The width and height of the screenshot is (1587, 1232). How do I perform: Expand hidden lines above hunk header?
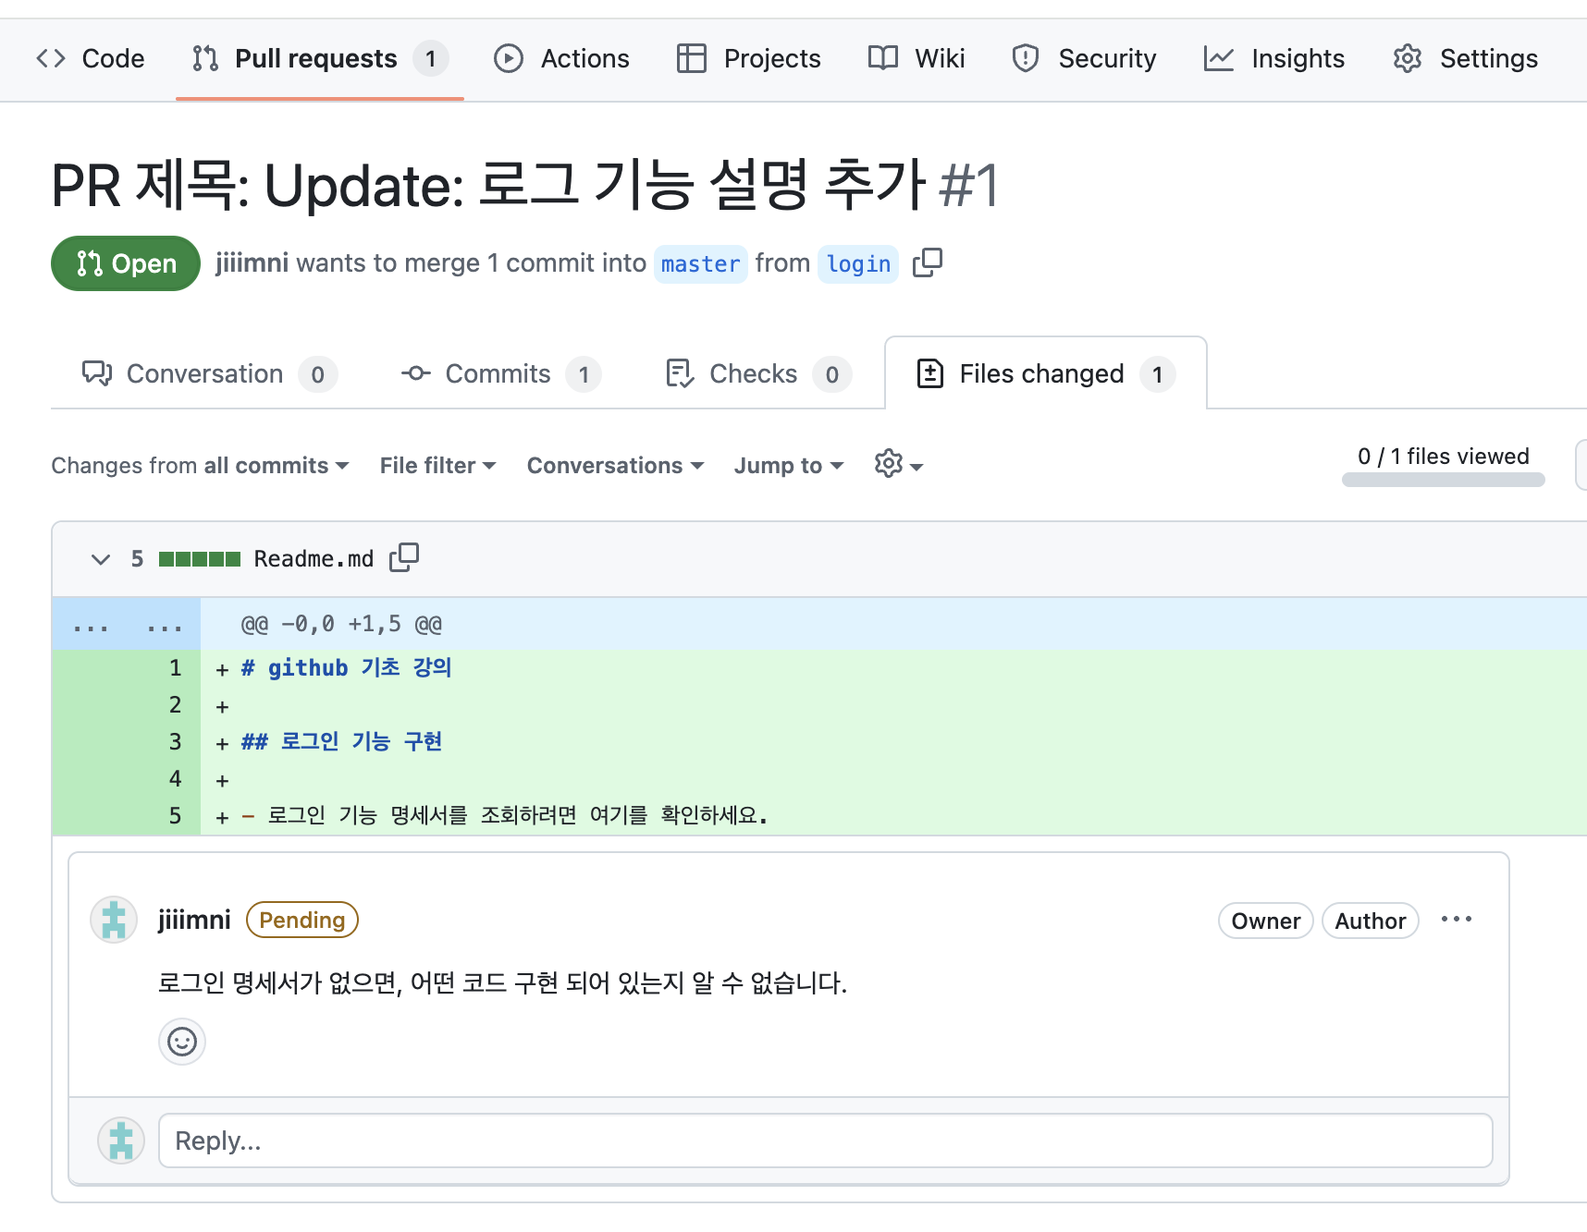click(x=127, y=625)
